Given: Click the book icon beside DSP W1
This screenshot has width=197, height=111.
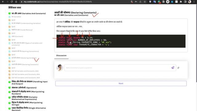Looking at the screenshot, I should [x=10, y=71].
